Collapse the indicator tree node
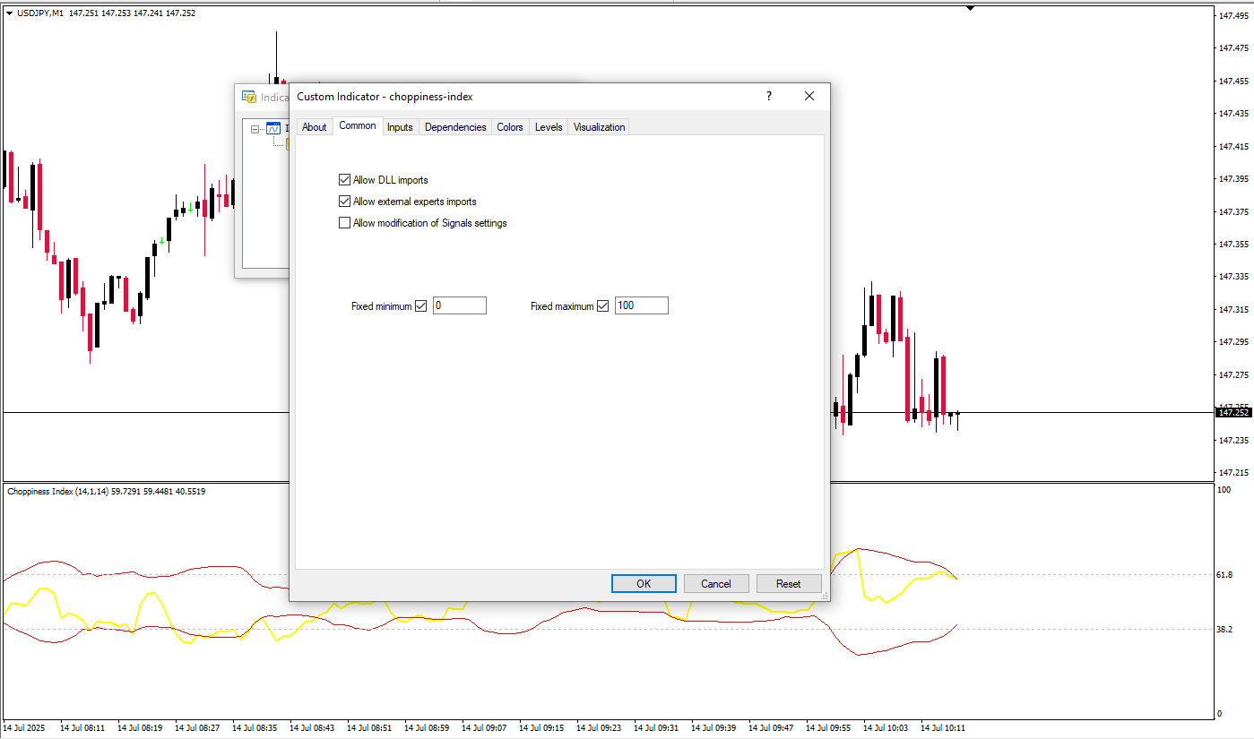 255,129
